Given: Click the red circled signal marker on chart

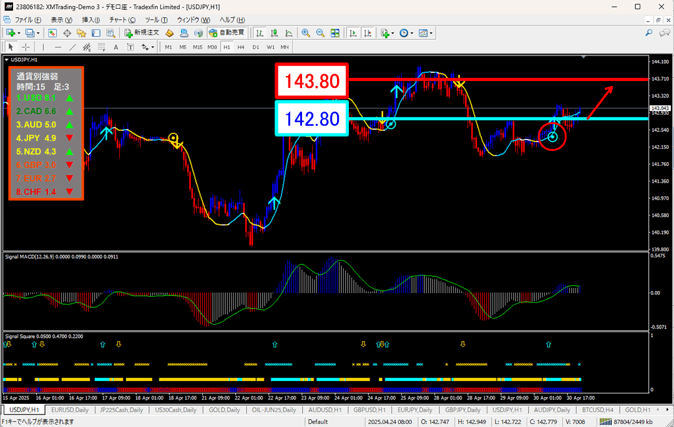Looking at the screenshot, I should [x=552, y=136].
